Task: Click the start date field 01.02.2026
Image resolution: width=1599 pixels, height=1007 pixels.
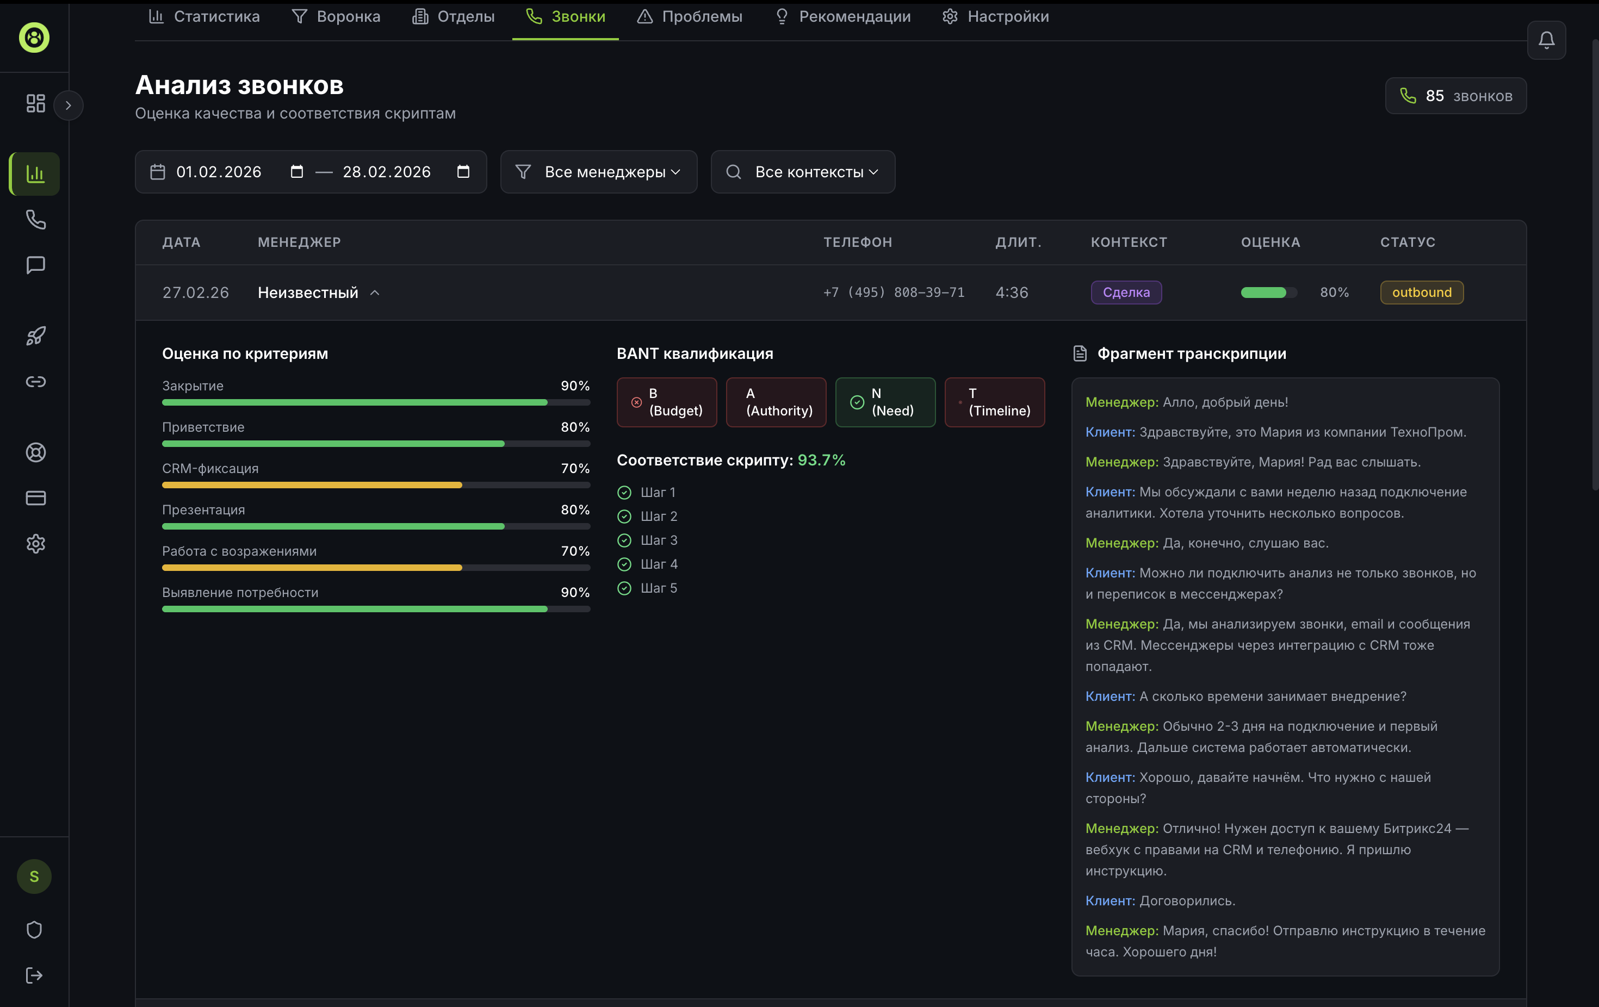Action: click(219, 172)
